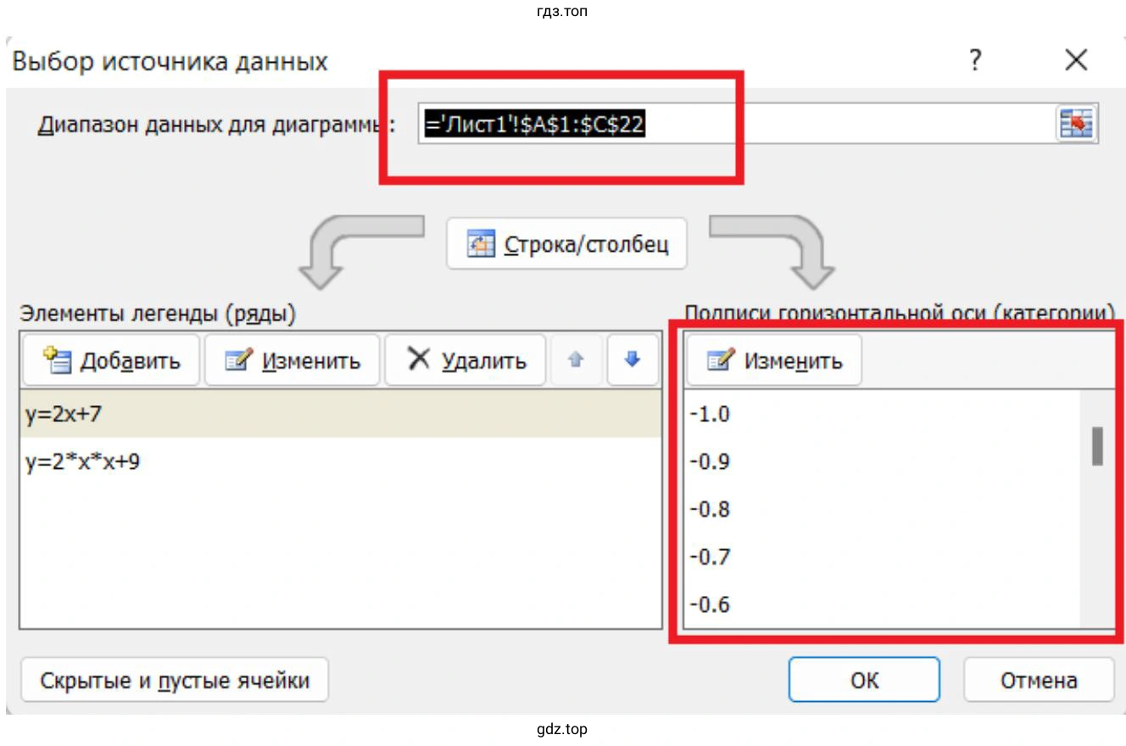Cancel the dialog with Отмена
This screenshot has height=746, width=1126.
click(1039, 680)
